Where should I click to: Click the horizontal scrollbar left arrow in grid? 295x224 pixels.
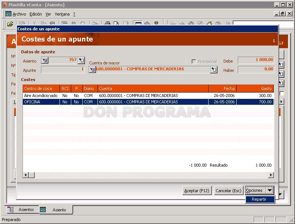tap(26, 175)
